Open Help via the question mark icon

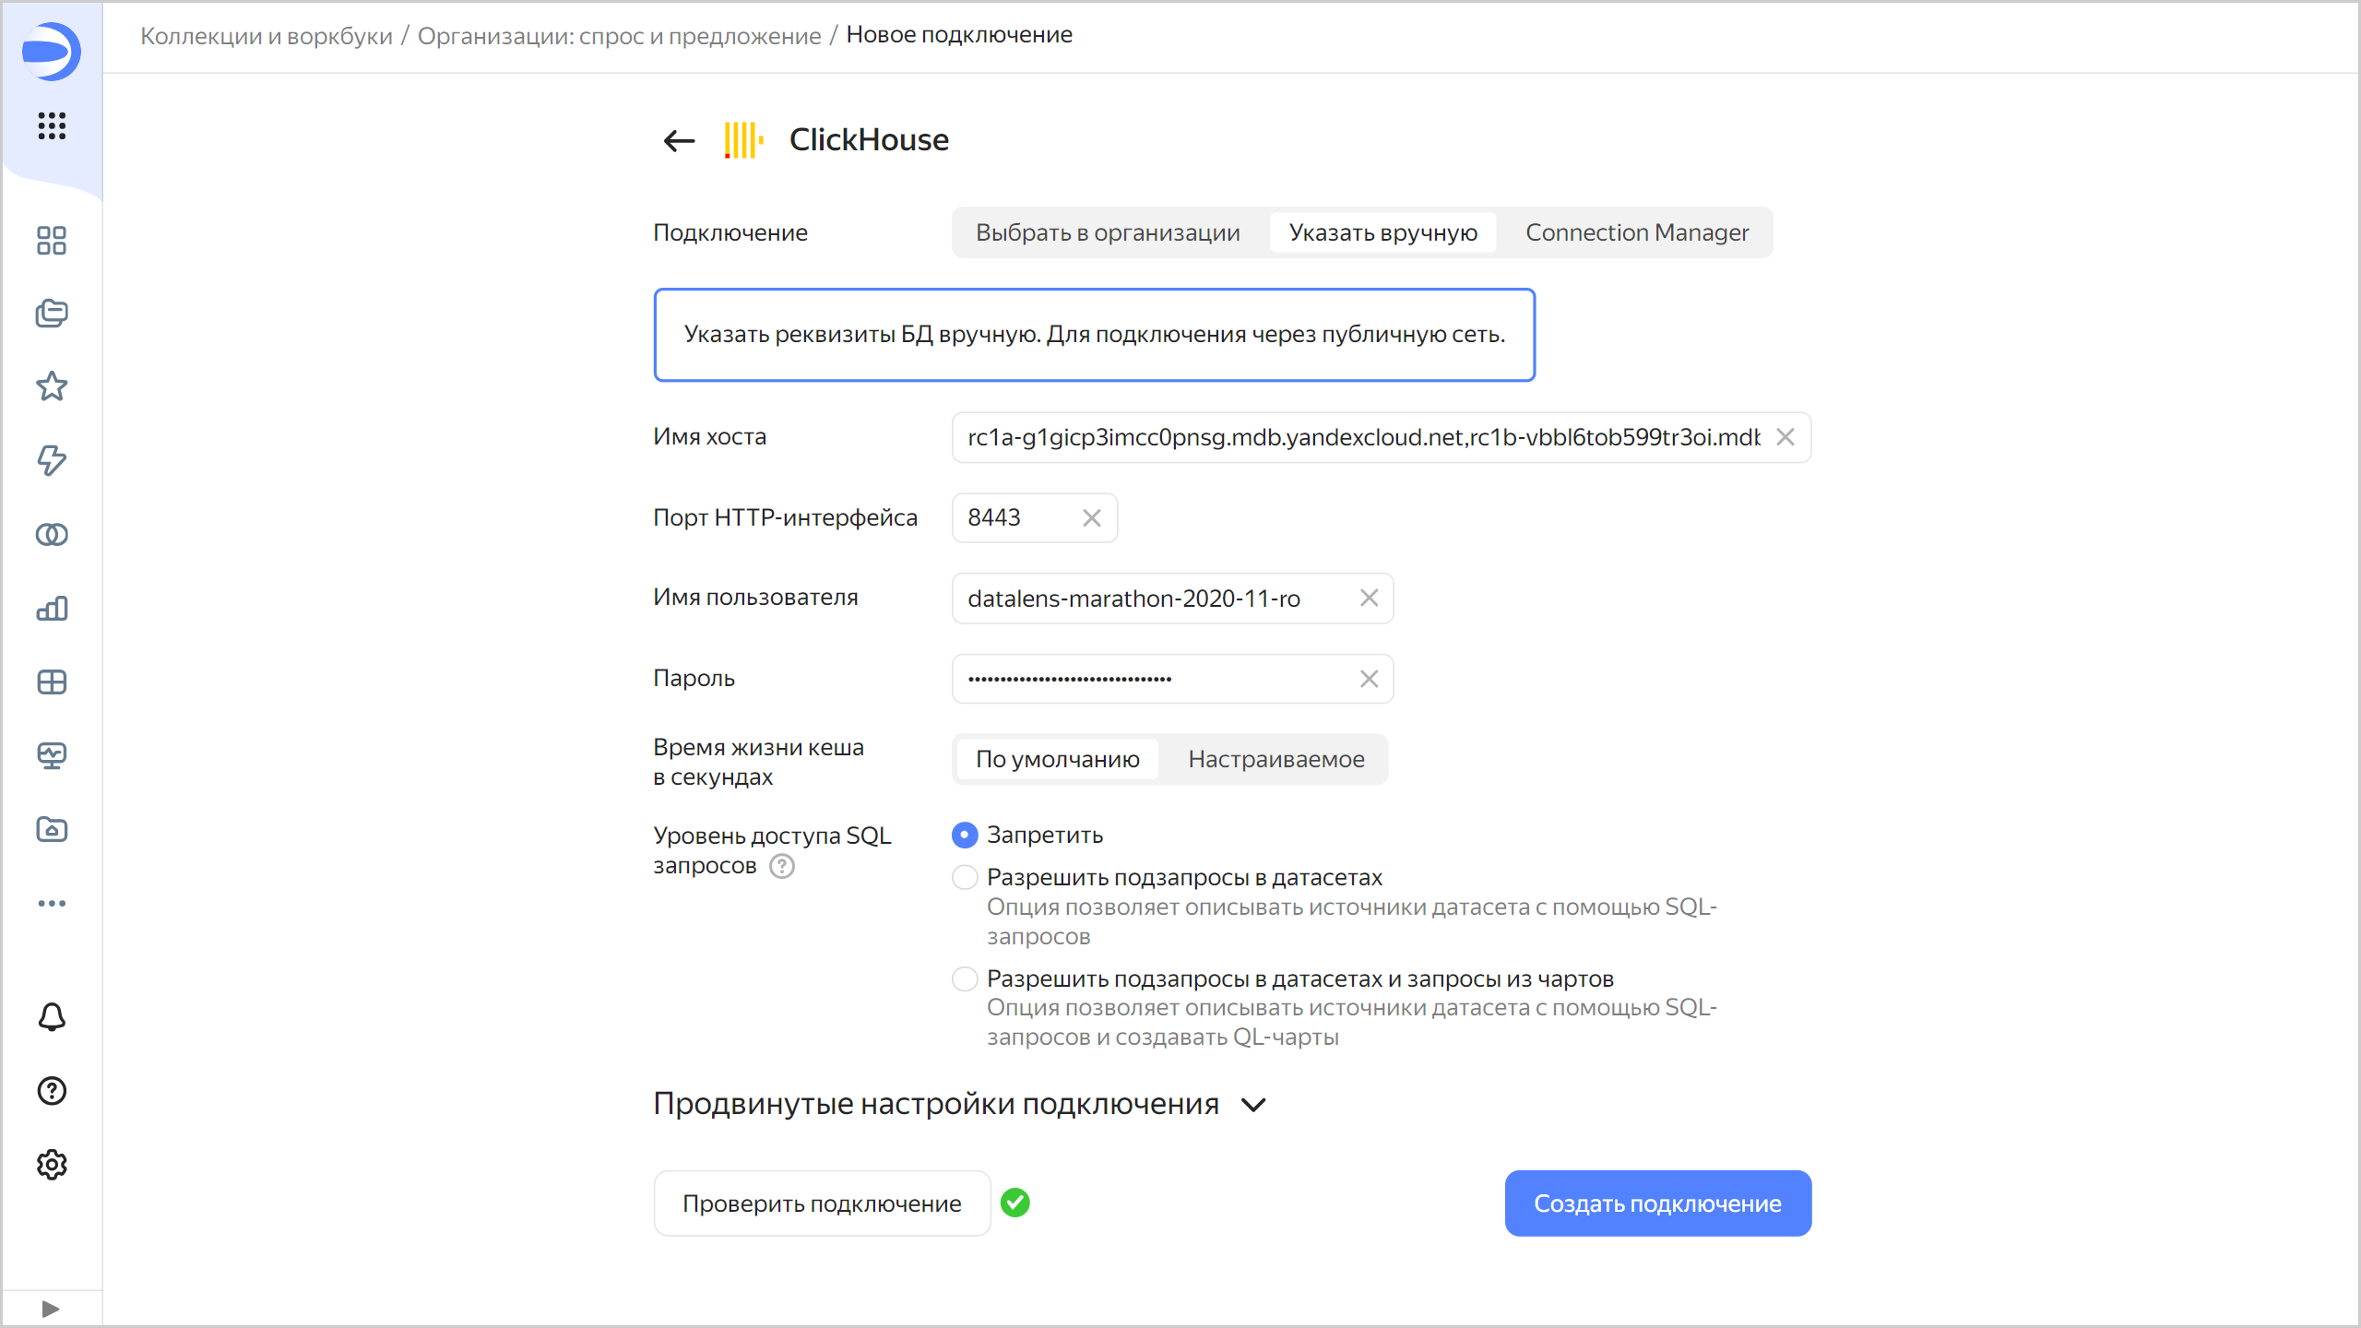[51, 1091]
